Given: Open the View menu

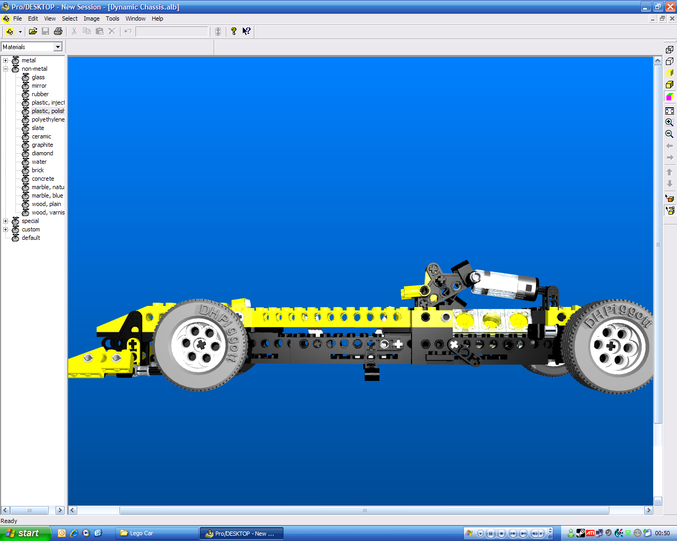Looking at the screenshot, I should coord(50,18).
